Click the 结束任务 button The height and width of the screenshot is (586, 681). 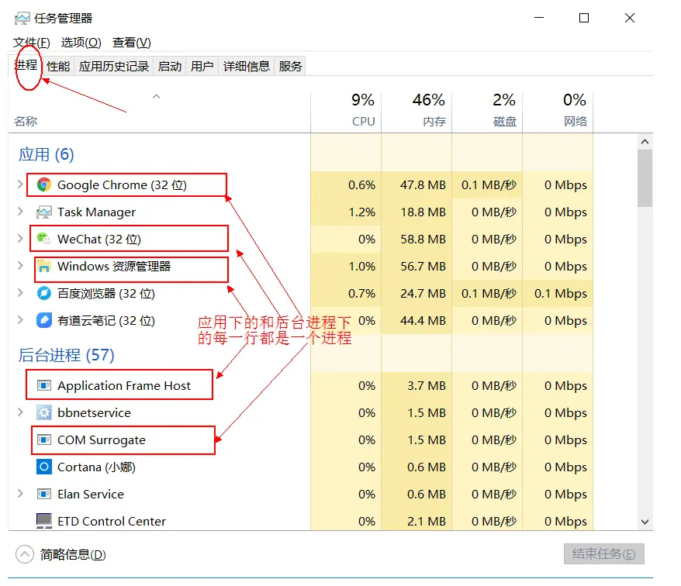[x=606, y=553]
